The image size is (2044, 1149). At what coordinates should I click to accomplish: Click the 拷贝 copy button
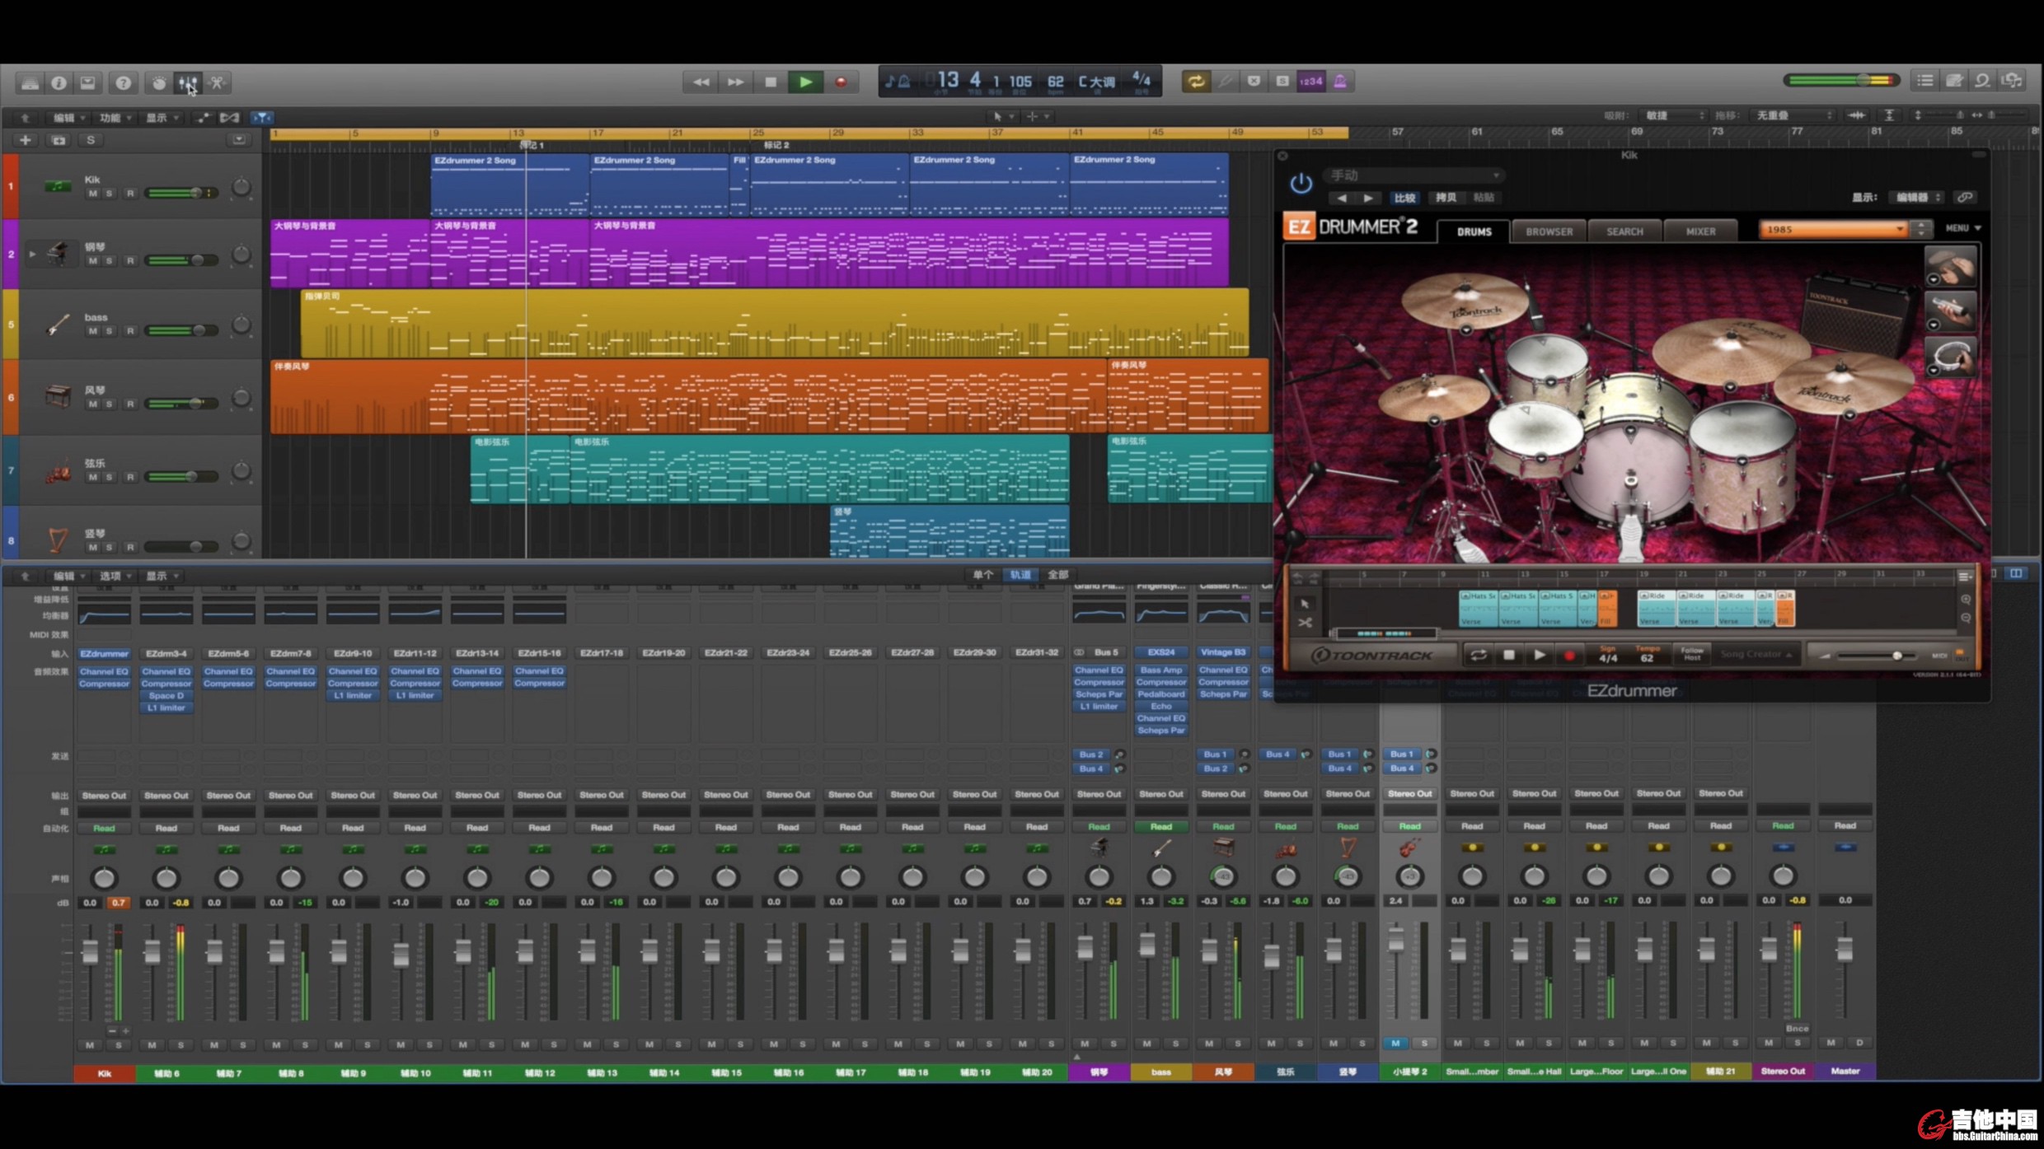[1446, 198]
